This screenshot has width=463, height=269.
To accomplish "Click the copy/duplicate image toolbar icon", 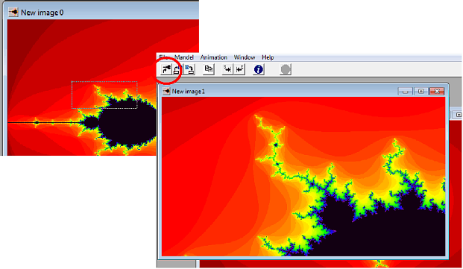I will [209, 69].
